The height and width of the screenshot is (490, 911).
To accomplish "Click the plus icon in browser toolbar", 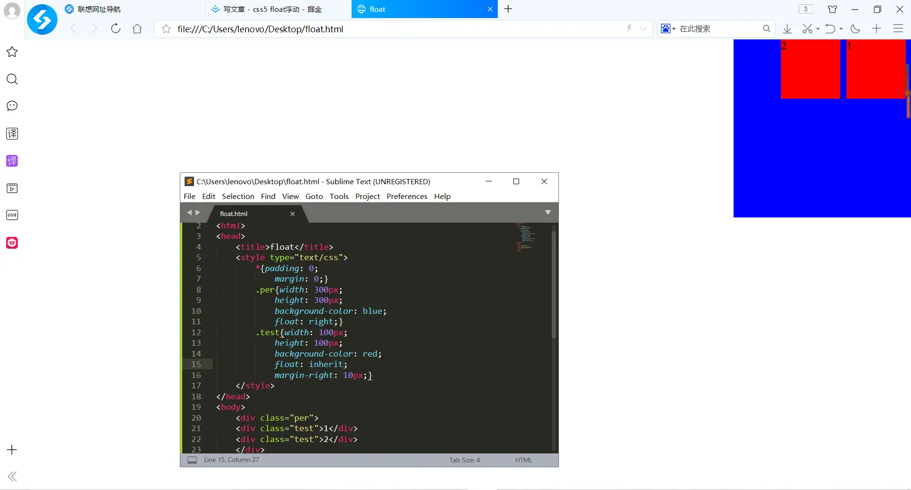I will pyautogui.click(x=876, y=28).
